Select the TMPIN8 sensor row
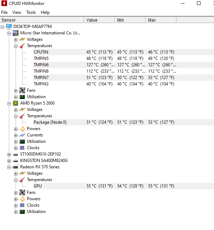This screenshot has height=230, width=214. pos(124,71)
